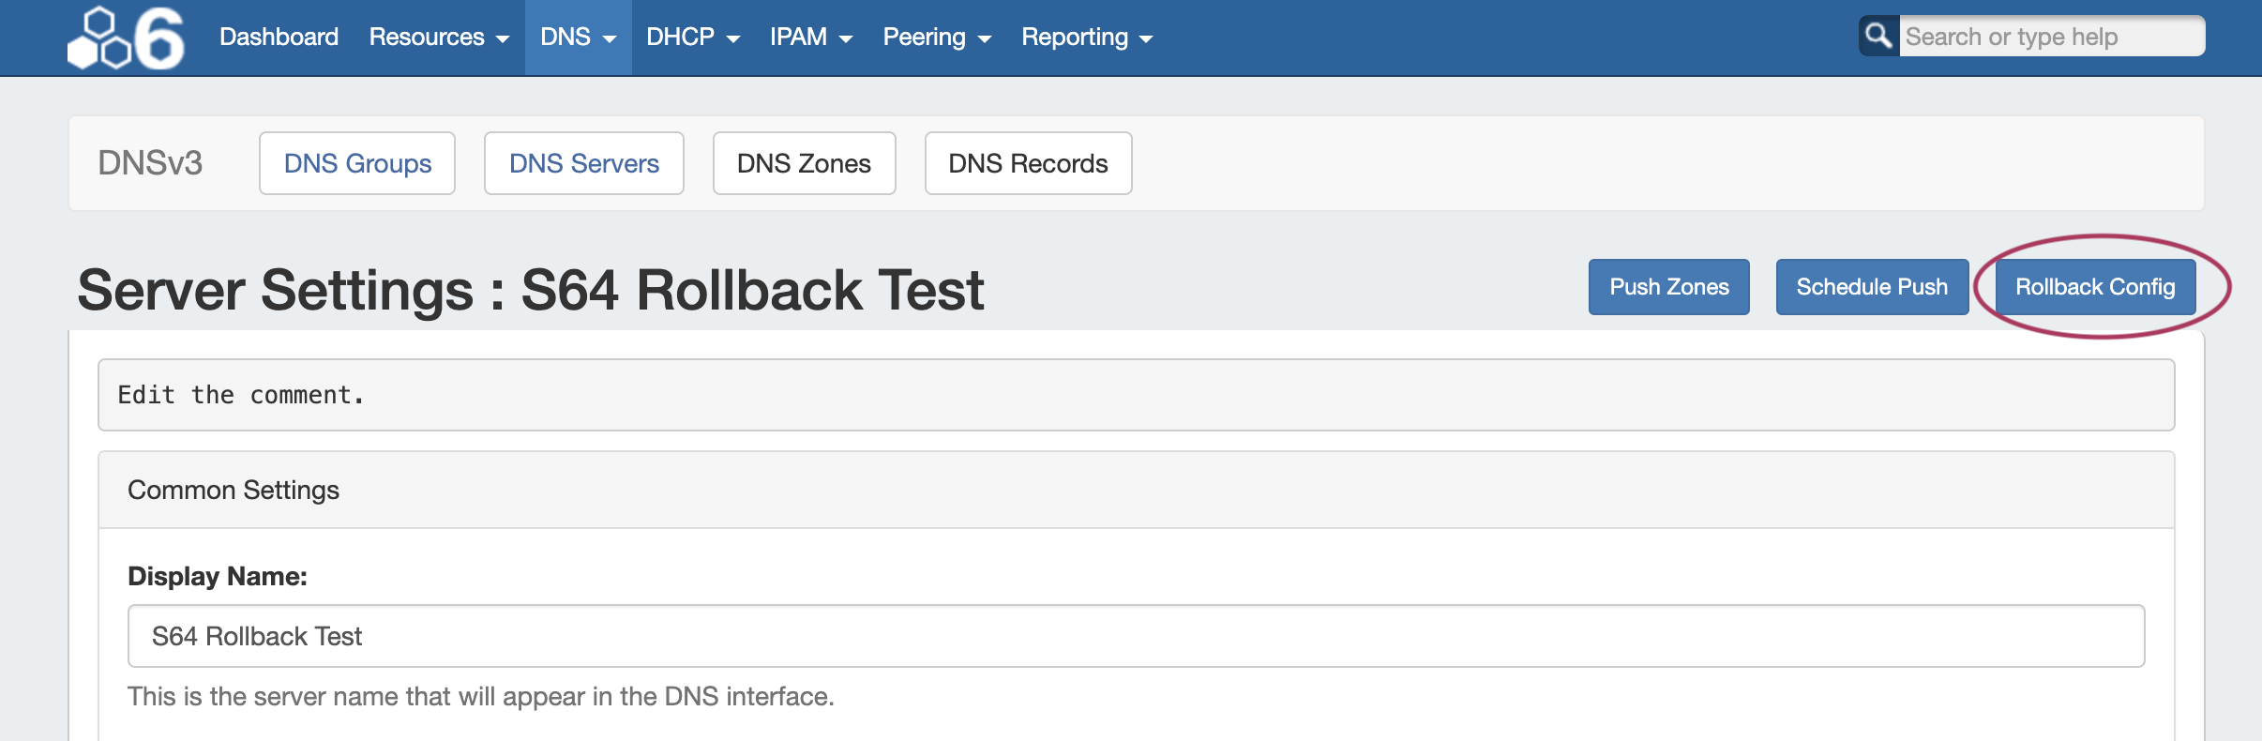2262x741 pixels.
Task: Switch to the DNS Groups tab
Action: click(x=357, y=163)
